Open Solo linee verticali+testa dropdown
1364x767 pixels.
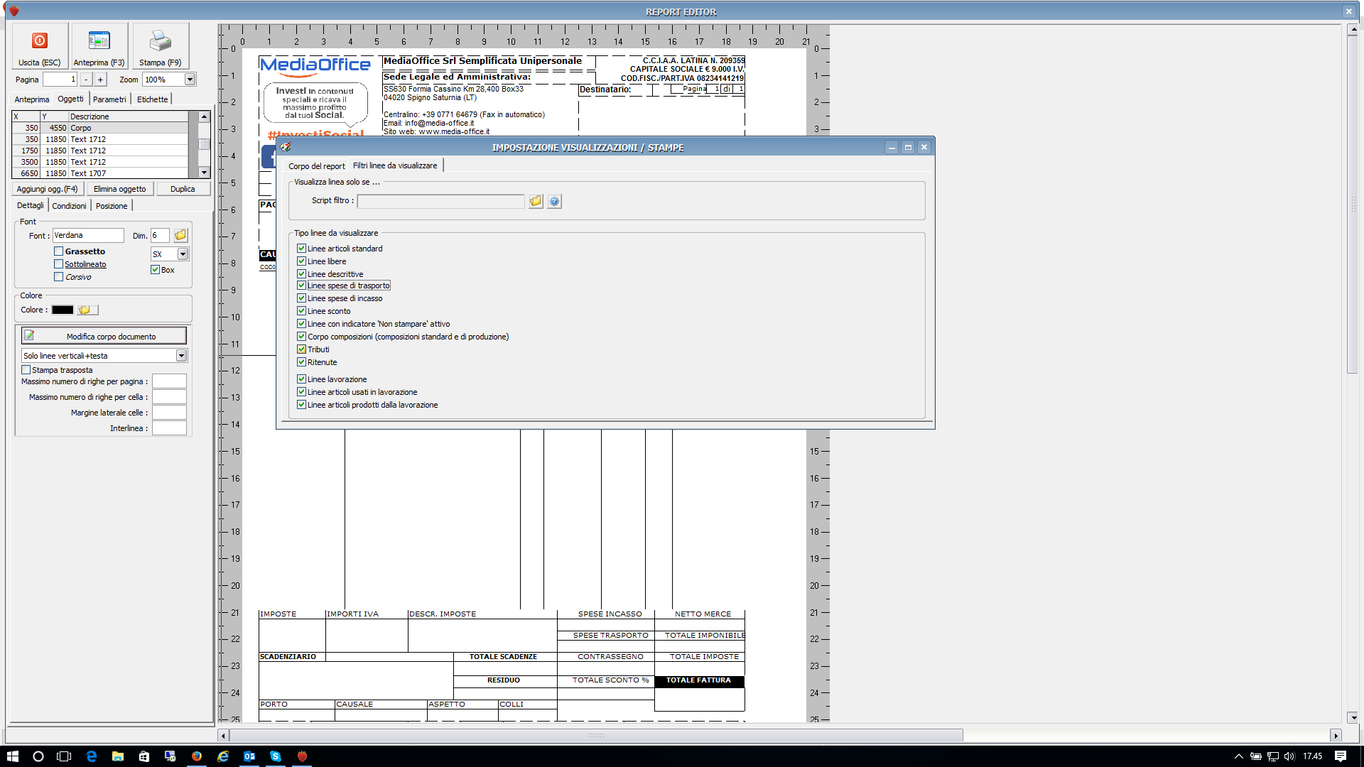[181, 356]
